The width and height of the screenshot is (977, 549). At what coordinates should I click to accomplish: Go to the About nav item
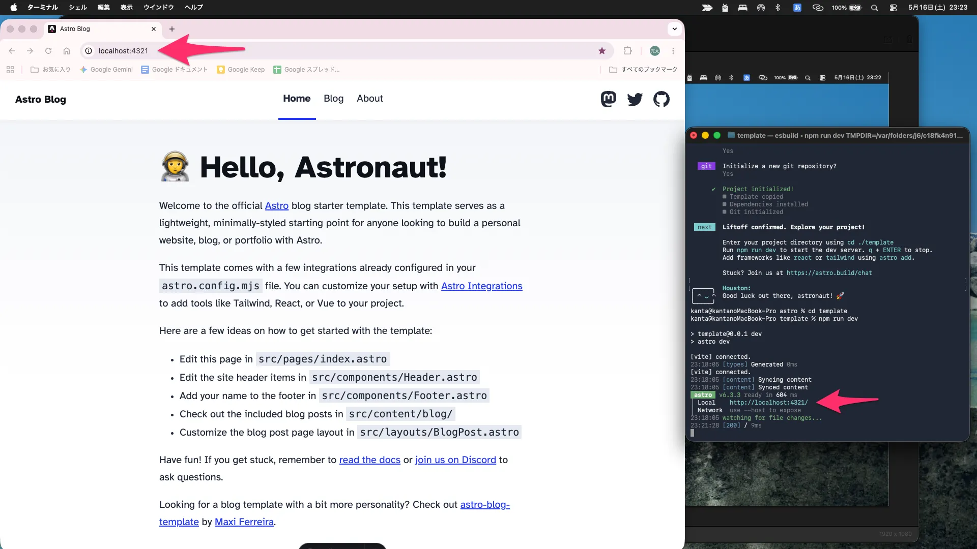pos(370,99)
